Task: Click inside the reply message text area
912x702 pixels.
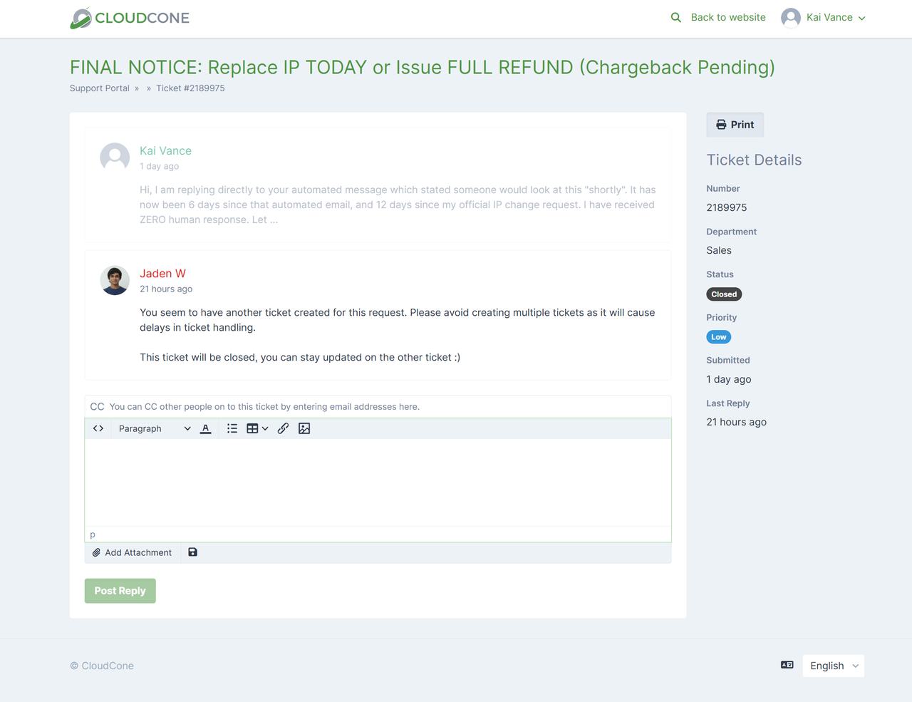Action: [x=378, y=482]
